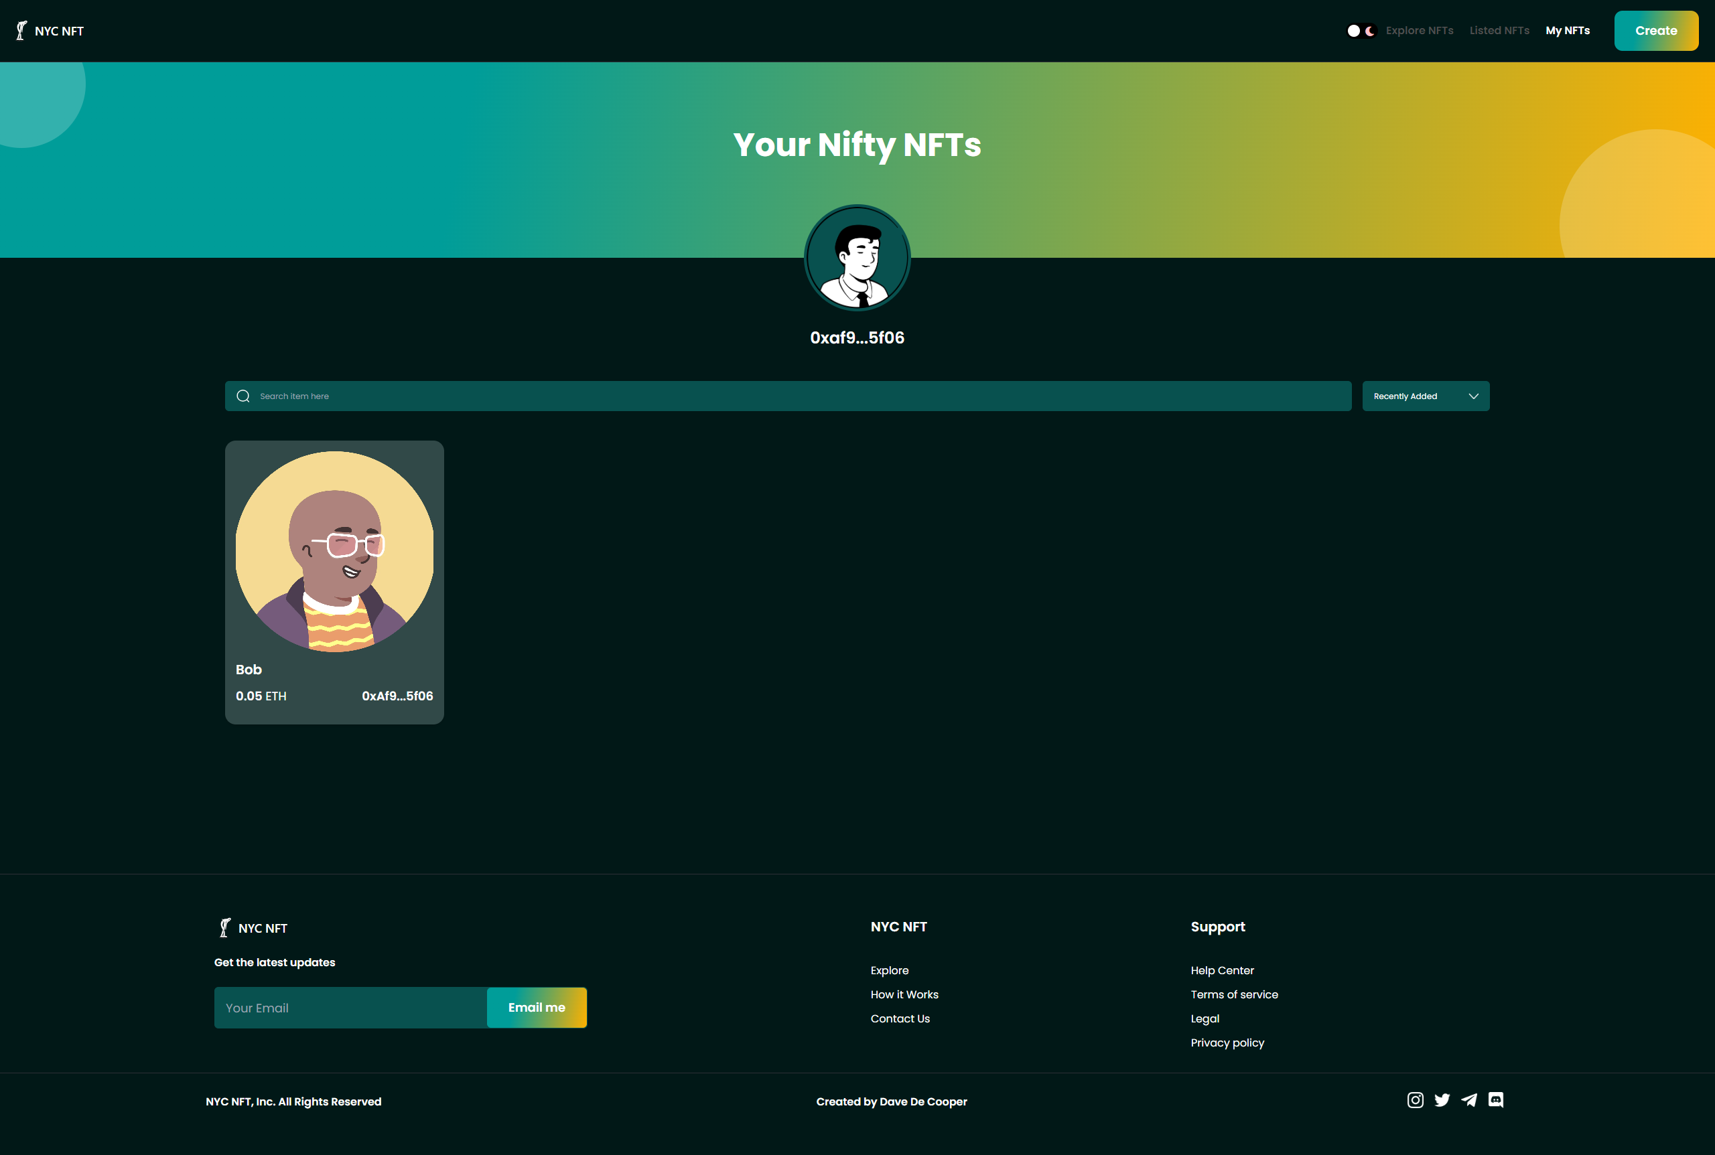Click the Email me button
The width and height of the screenshot is (1715, 1155).
point(537,1007)
